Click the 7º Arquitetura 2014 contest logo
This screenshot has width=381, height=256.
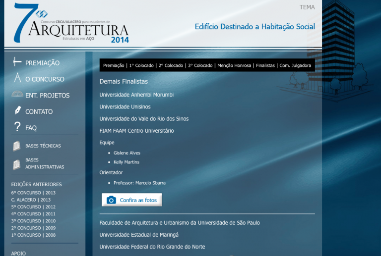click(x=71, y=23)
